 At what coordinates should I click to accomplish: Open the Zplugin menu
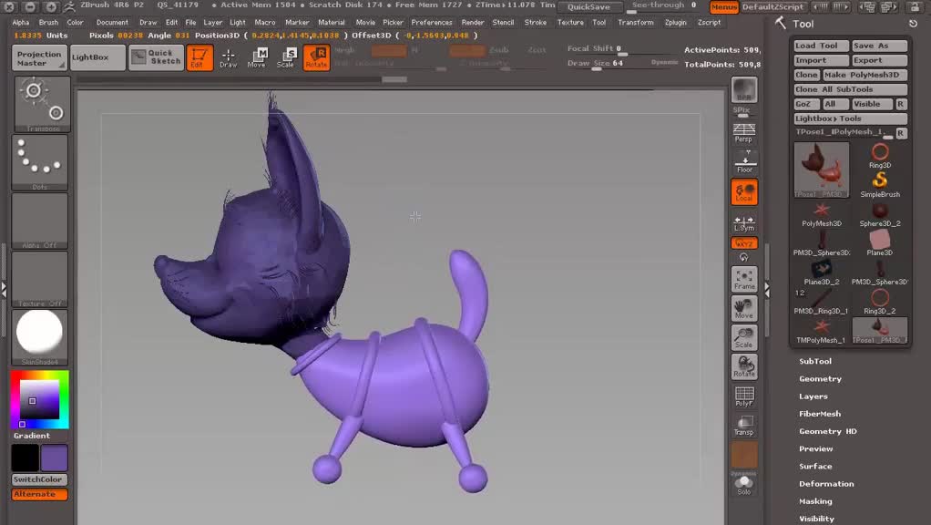pos(676,23)
